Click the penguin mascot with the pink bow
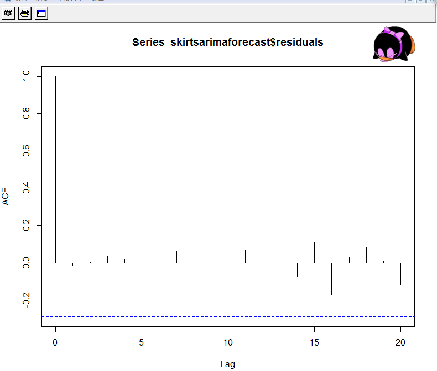Screen dimensions: 437x371 point(394,44)
